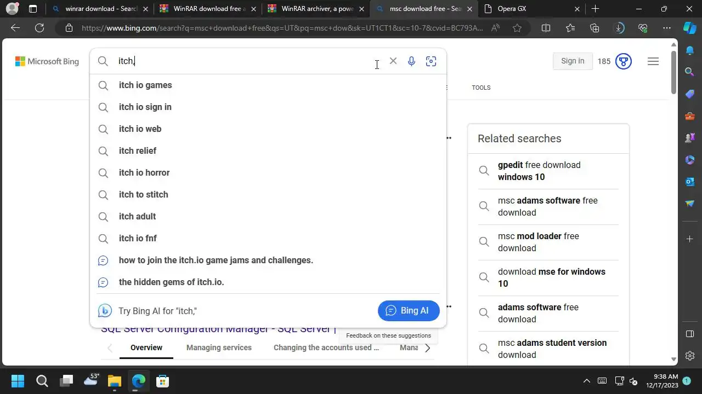Image resolution: width=702 pixels, height=394 pixels.
Task: Open tab actions menu icon
Action: [x=33, y=9]
